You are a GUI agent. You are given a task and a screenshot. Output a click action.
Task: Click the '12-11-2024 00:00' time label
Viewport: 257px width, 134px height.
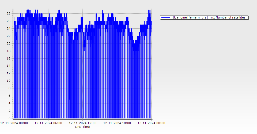(x=14, y=123)
